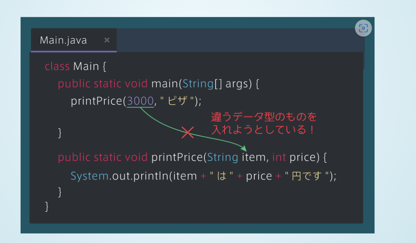This screenshot has height=243, width=416.
Task: Click the green arrowhead pointing at item
Action: pos(244,148)
